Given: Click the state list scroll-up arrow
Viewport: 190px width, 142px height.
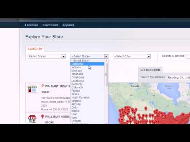Looking at the screenshot, I should [x=106, y=61].
